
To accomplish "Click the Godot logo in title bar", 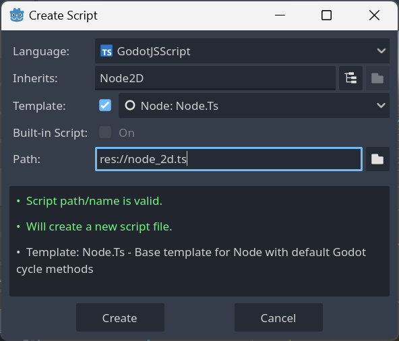I will point(17,15).
